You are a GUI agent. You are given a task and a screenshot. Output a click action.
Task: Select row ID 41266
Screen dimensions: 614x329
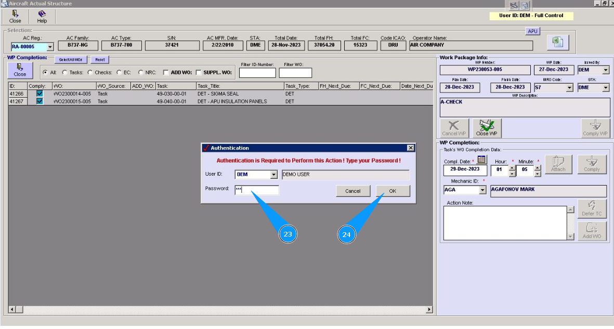17,94
